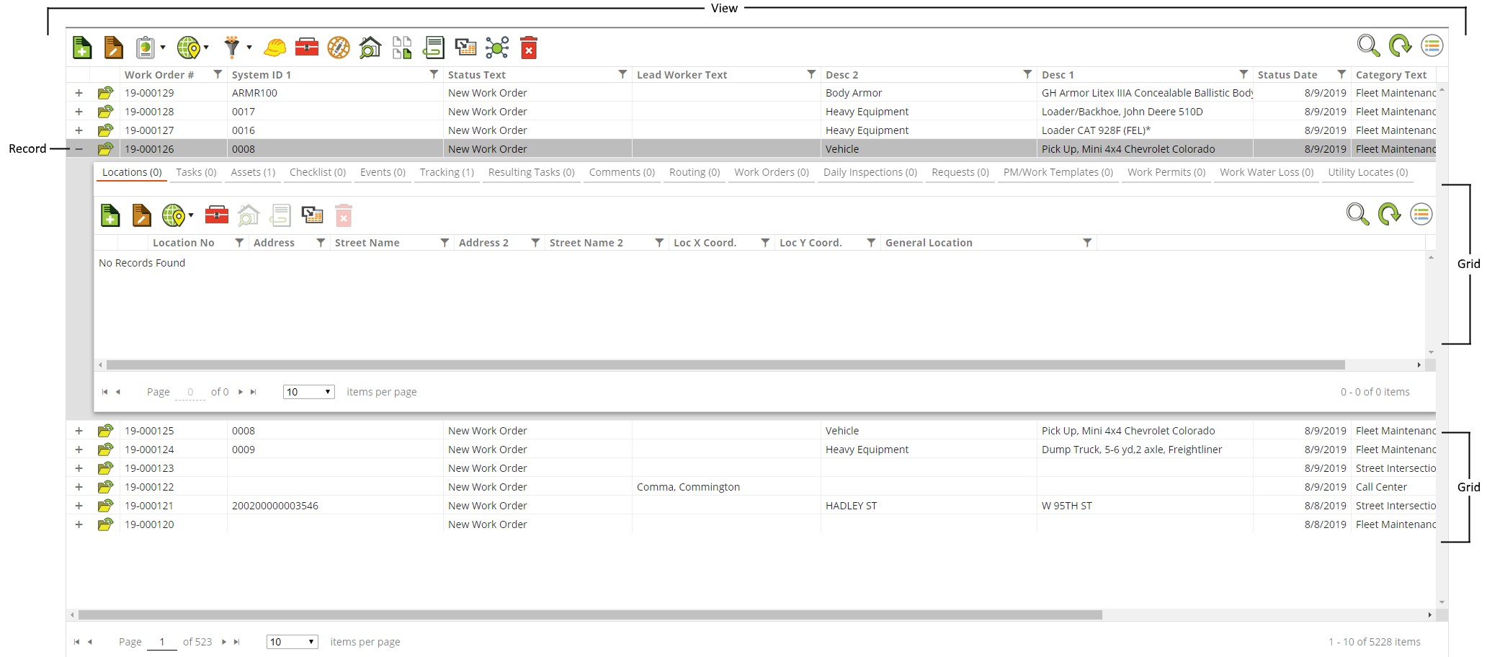Edit the selected work order
The width and height of the screenshot is (1487, 657).
tap(113, 47)
